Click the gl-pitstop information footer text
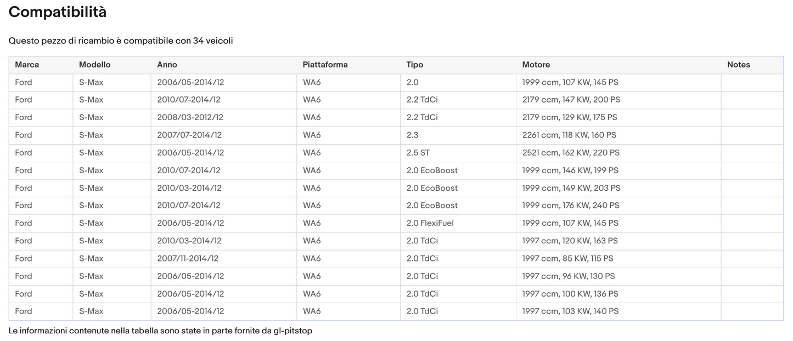Screen dimensions: 793x341 point(160,331)
